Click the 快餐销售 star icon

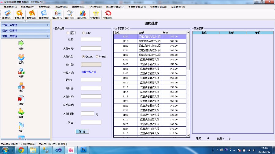[95, 15]
